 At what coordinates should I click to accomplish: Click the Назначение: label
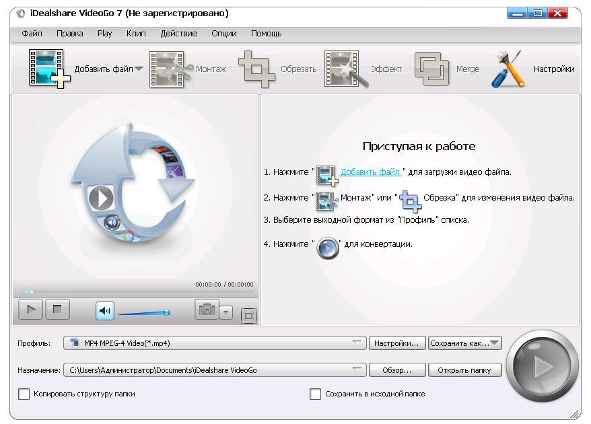[39, 370]
